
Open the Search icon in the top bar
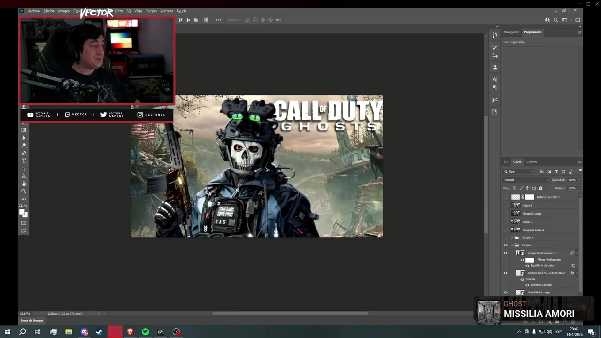(556, 20)
